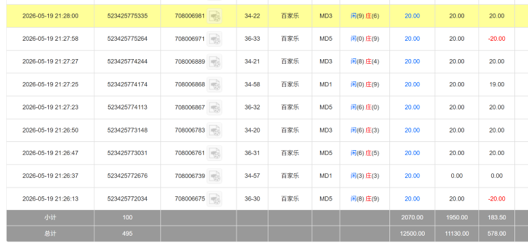528x252 pixels.
Task: Click red -20.00 in row 523425775264
Action: (497, 39)
